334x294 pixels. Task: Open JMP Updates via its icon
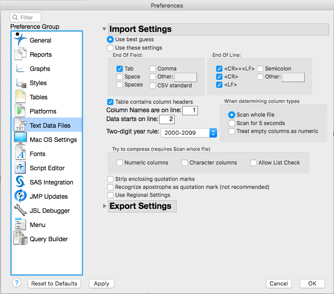point(20,196)
